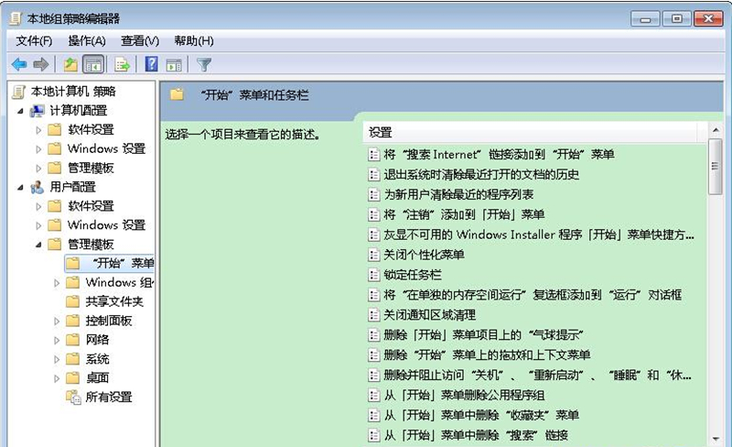Open the 文件(F) menu
The width and height of the screenshot is (732, 447).
pos(34,41)
